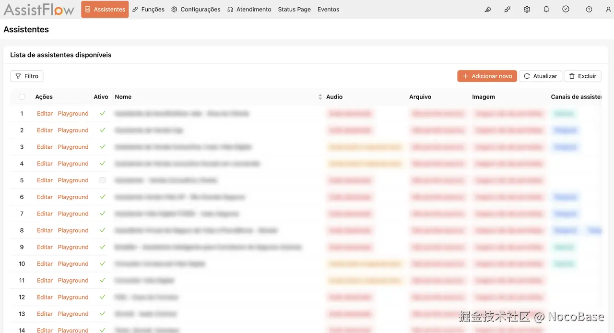Screen dimensions: 614x333
Task: Open the settings gear icon in top bar
Action: click(527, 9)
